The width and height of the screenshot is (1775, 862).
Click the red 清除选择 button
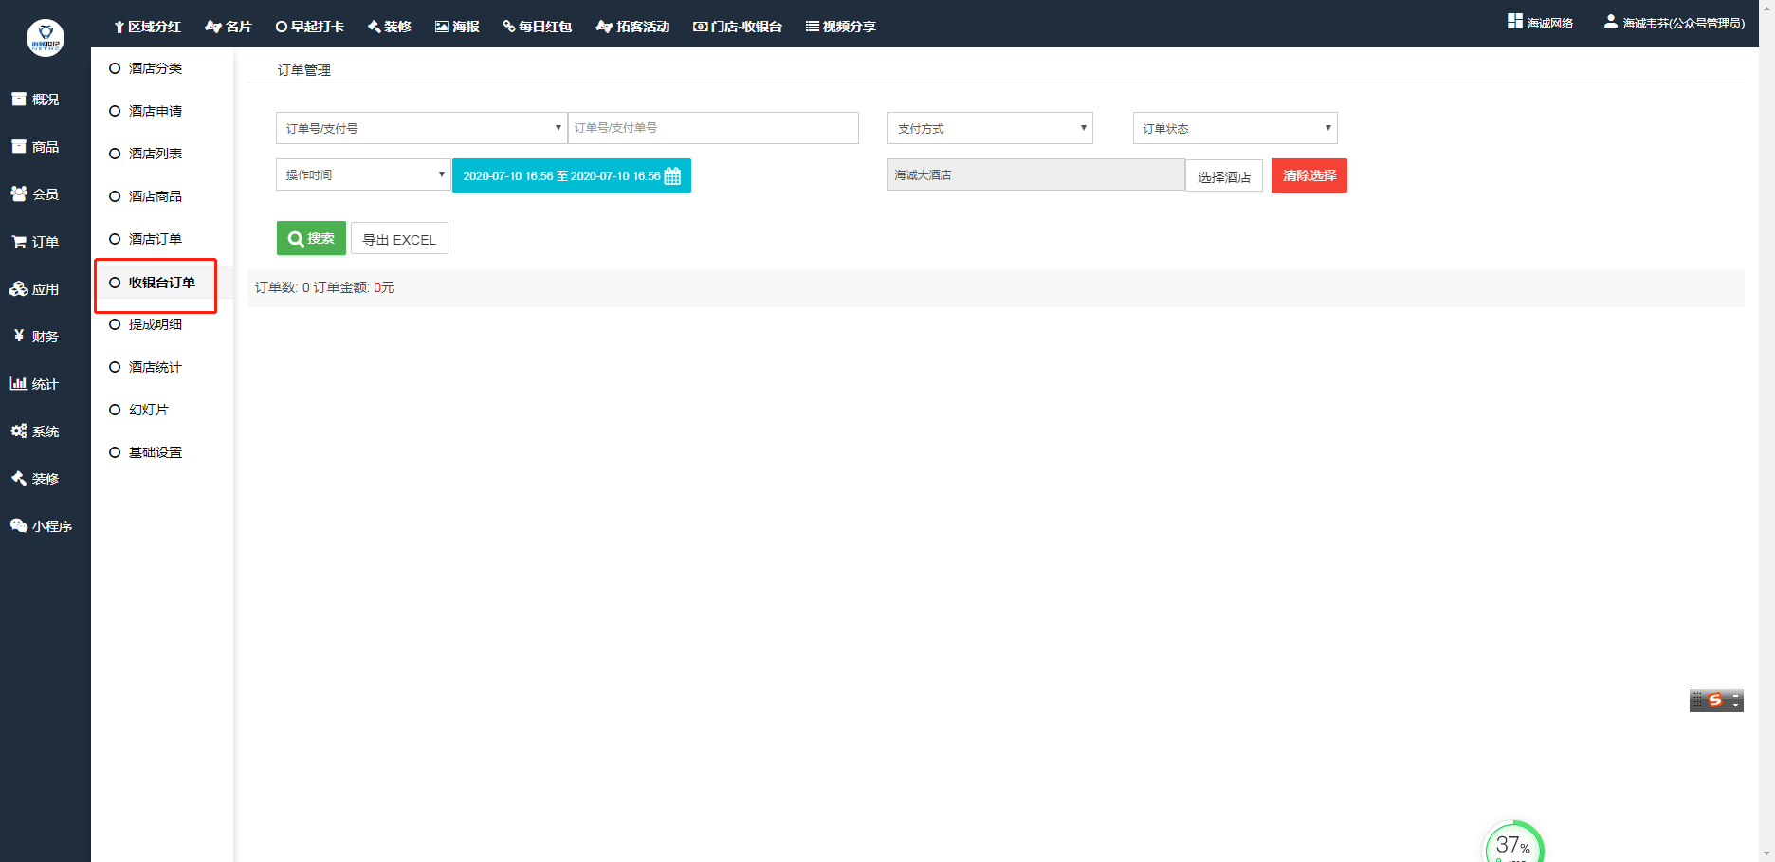point(1309,175)
